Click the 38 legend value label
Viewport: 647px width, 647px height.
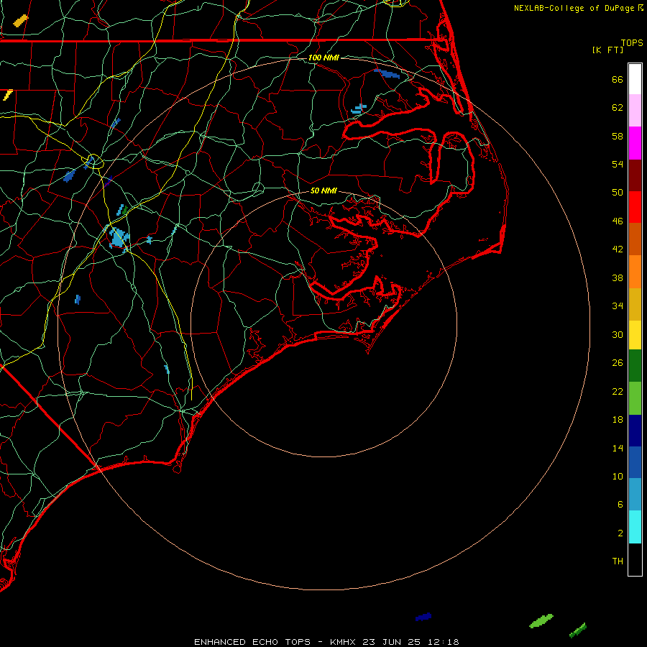618,277
